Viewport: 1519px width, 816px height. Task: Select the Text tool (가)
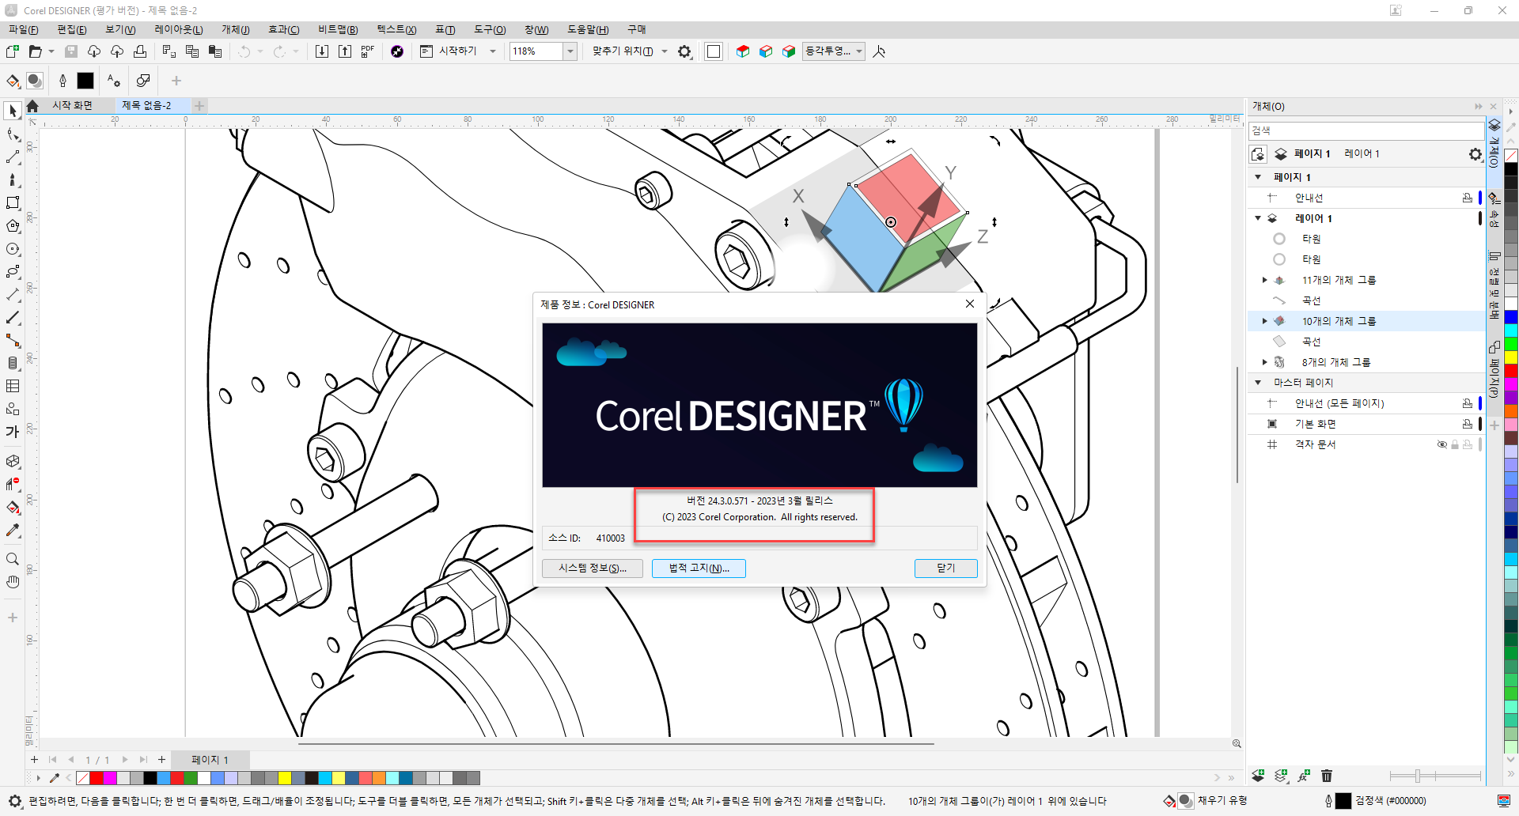point(13,432)
